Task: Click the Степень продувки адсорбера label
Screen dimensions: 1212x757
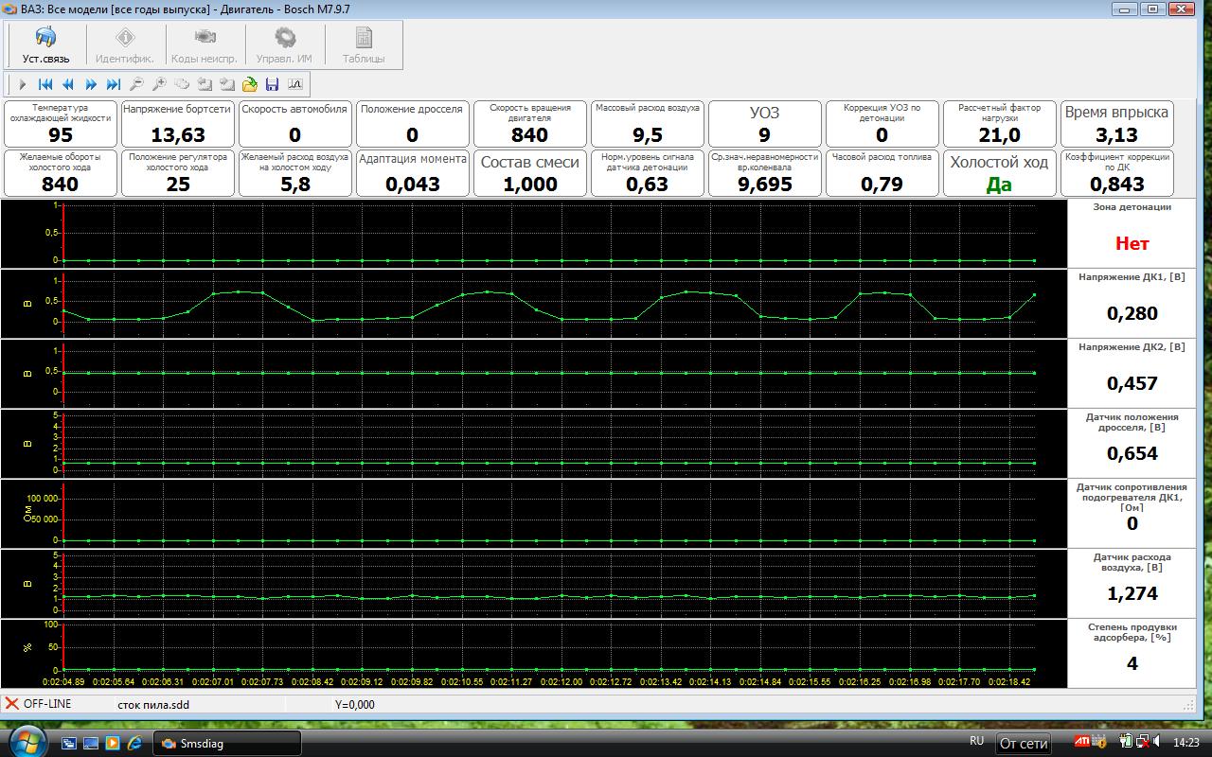Action: (1132, 632)
